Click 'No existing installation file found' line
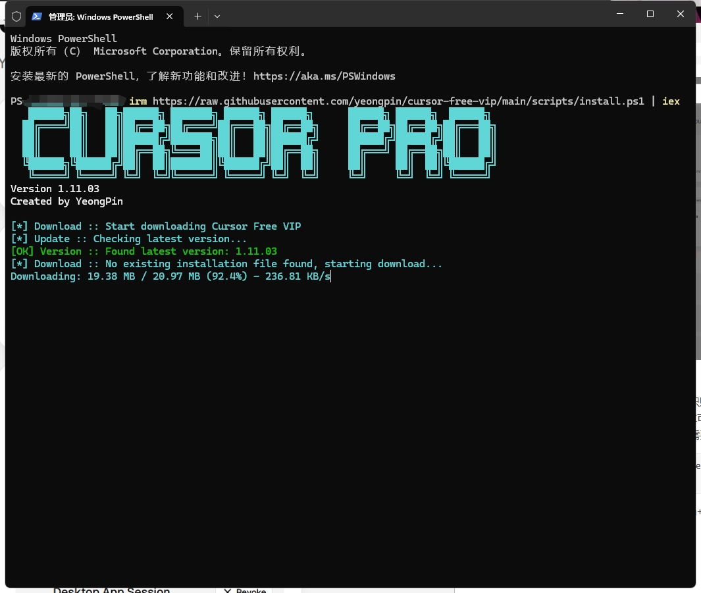Screen dimensions: 701x593 pos(226,264)
